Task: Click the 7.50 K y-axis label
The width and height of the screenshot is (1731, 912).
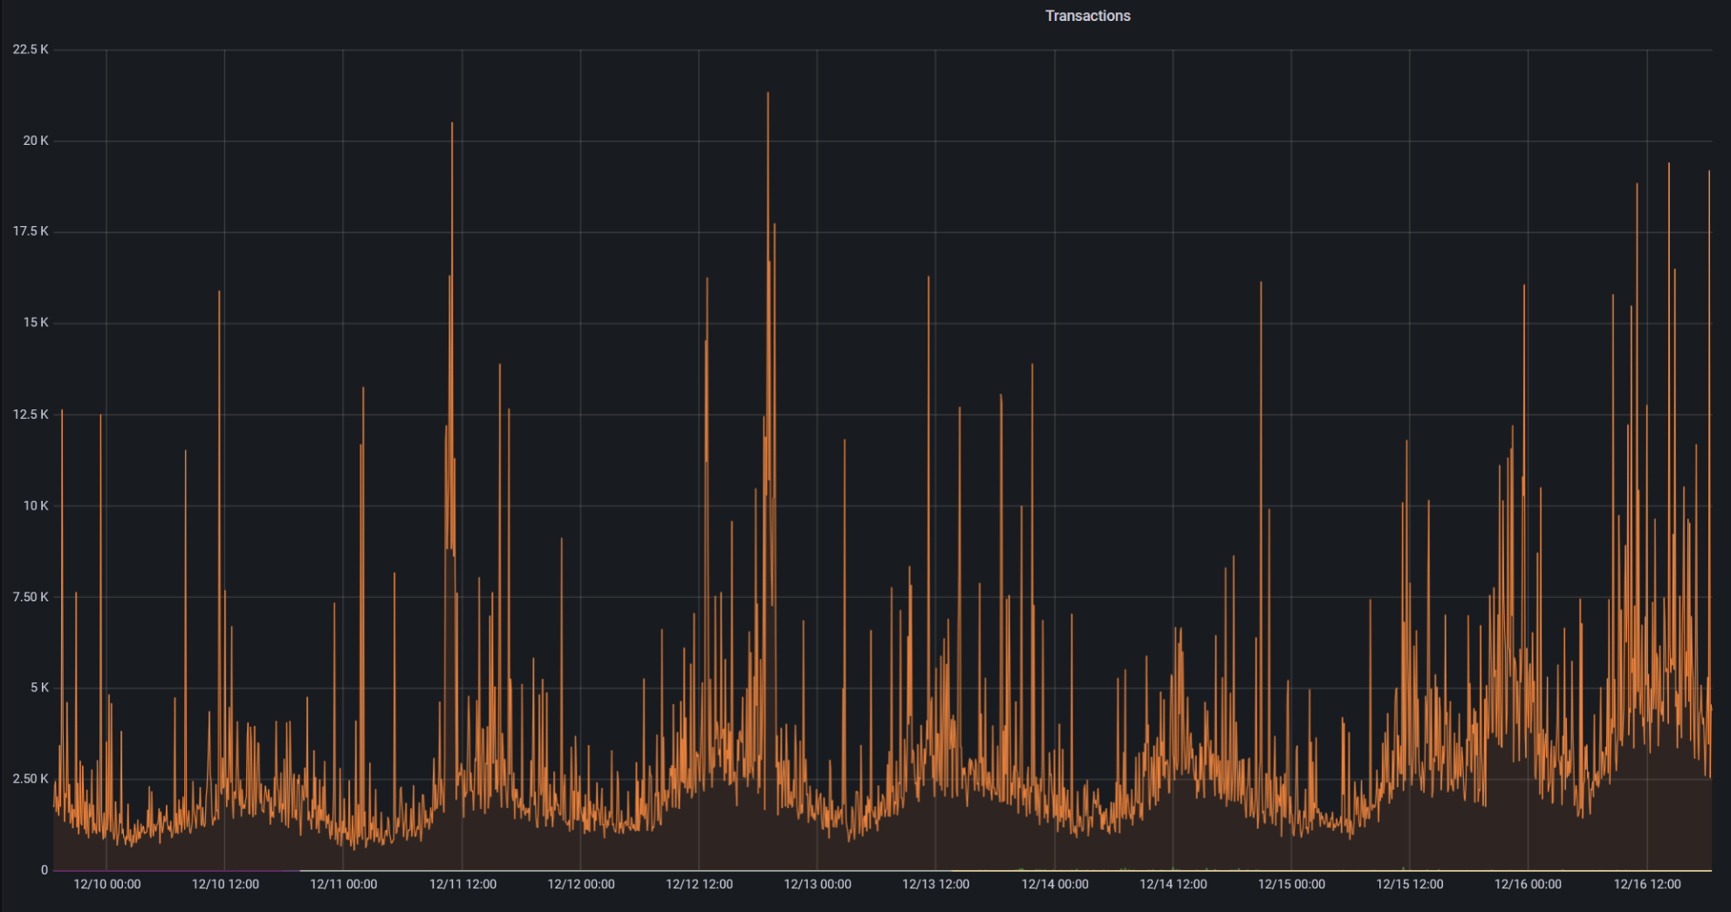Action: 31,597
